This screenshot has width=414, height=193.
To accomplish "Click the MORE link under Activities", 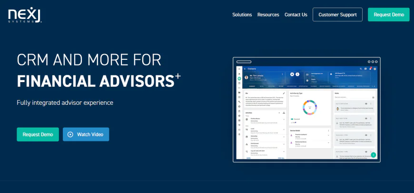I will [x=248, y=158].
